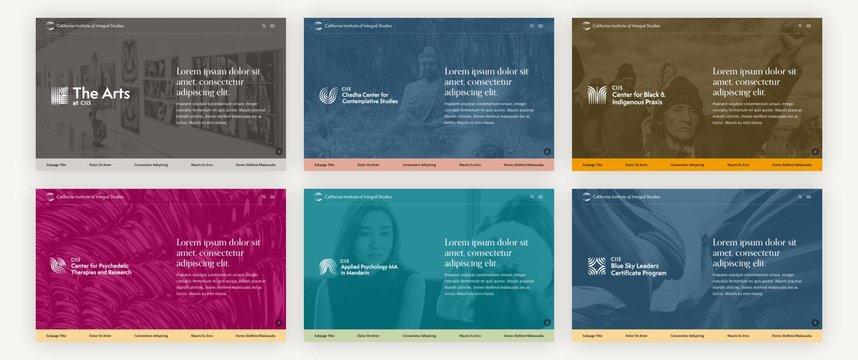858x360 pixels.
Task: Pause slideshow on Applied Psychology MA mockup
Action: 547,322
